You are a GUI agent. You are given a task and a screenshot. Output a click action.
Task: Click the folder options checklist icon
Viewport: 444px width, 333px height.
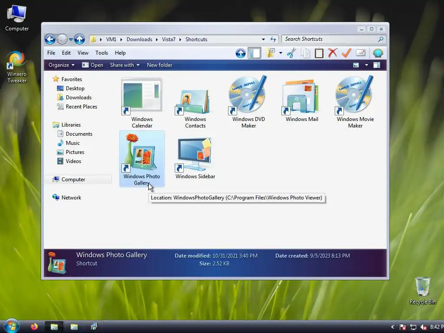point(271,53)
